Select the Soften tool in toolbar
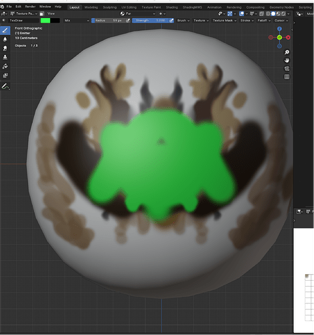 click(5, 40)
